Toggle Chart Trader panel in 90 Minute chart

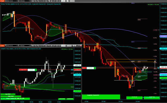click(49, 1)
